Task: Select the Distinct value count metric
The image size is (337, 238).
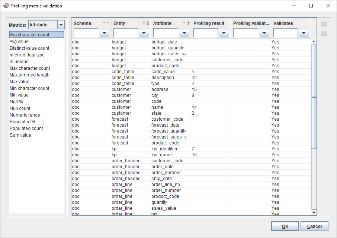Action: tap(36, 48)
